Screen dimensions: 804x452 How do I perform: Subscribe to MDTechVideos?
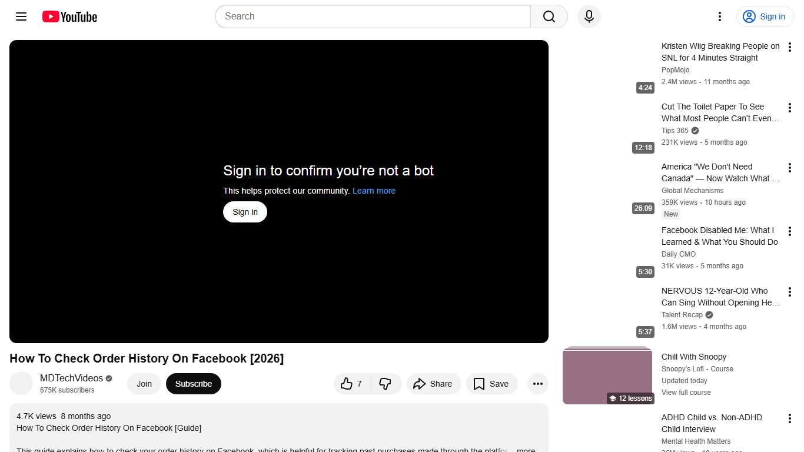tap(194, 383)
